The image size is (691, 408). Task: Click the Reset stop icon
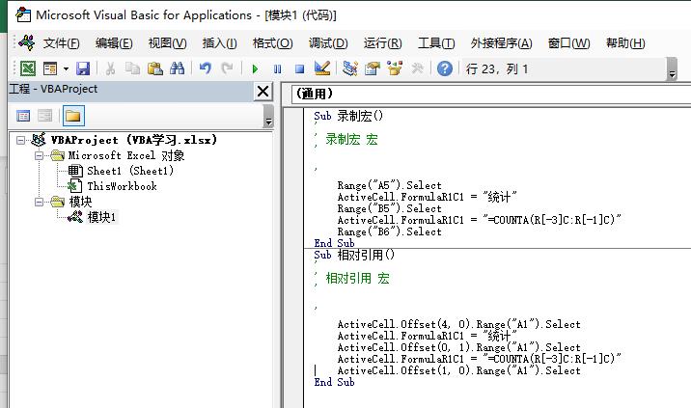[x=300, y=68]
